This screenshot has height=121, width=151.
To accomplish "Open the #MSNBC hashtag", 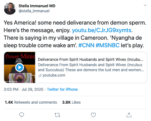I will (108, 45).
